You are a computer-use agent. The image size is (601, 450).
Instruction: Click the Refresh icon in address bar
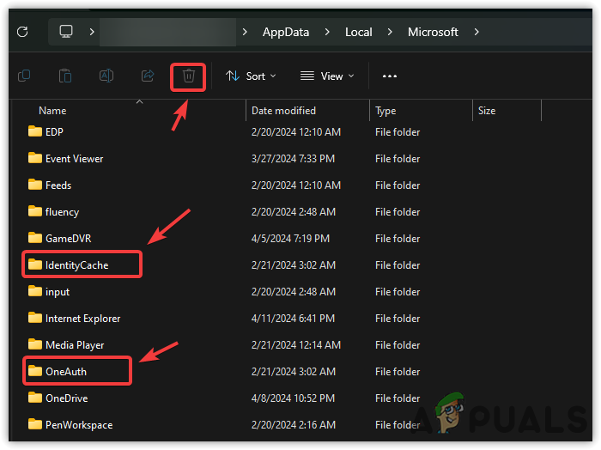(x=22, y=32)
